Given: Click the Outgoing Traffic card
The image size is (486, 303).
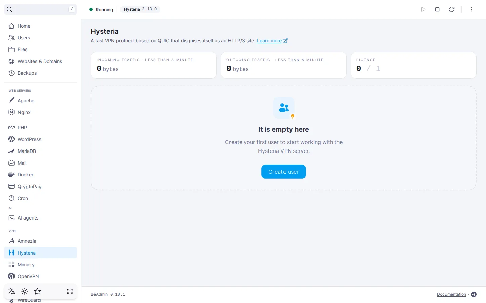Looking at the screenshot, I should [x=283, y=65].
